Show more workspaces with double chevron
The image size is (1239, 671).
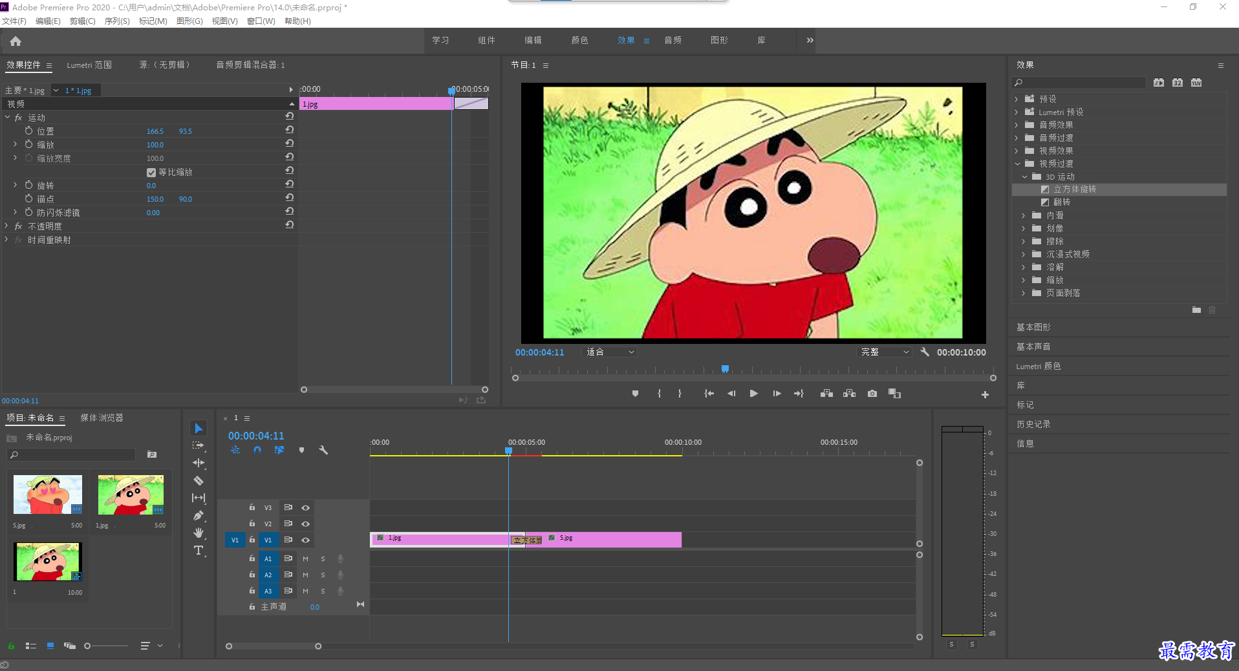[810, 40]
